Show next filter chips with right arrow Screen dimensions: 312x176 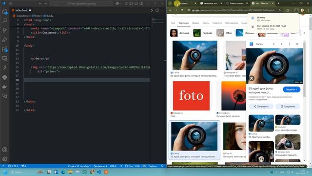[x=304, y=33]
